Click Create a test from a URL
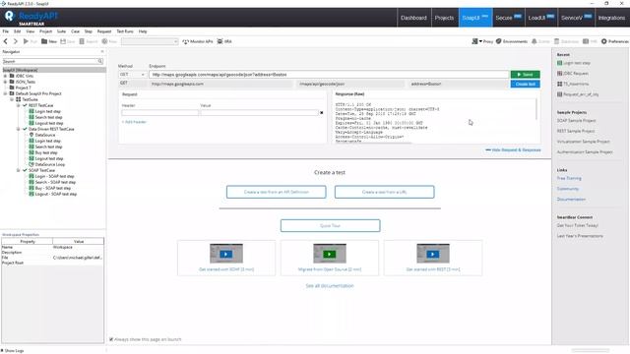The height and width of the screenshot is (354, 630). 385,192
